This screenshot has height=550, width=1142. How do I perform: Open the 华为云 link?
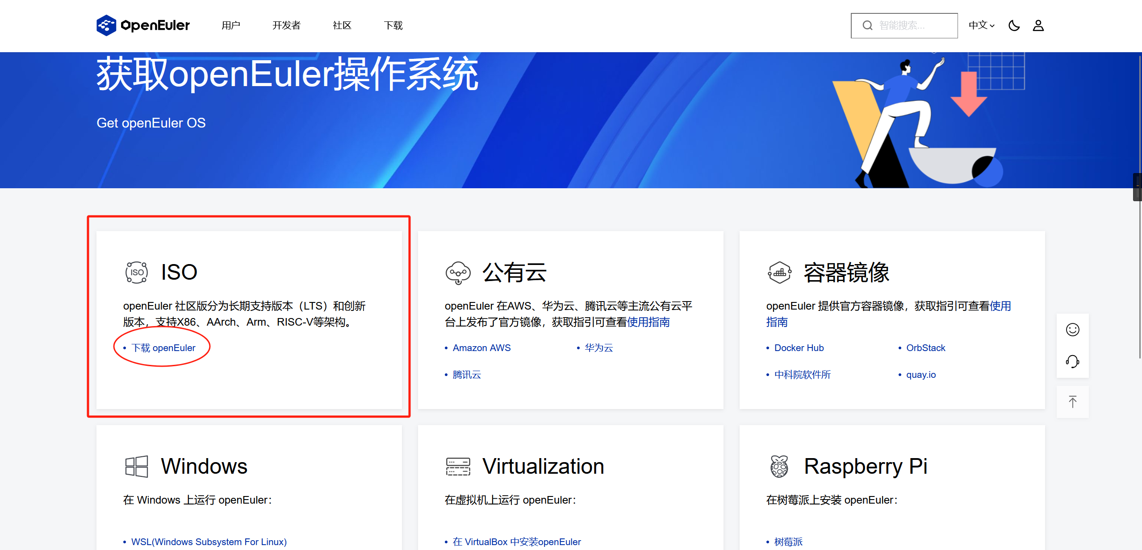[x=599, y=348]
